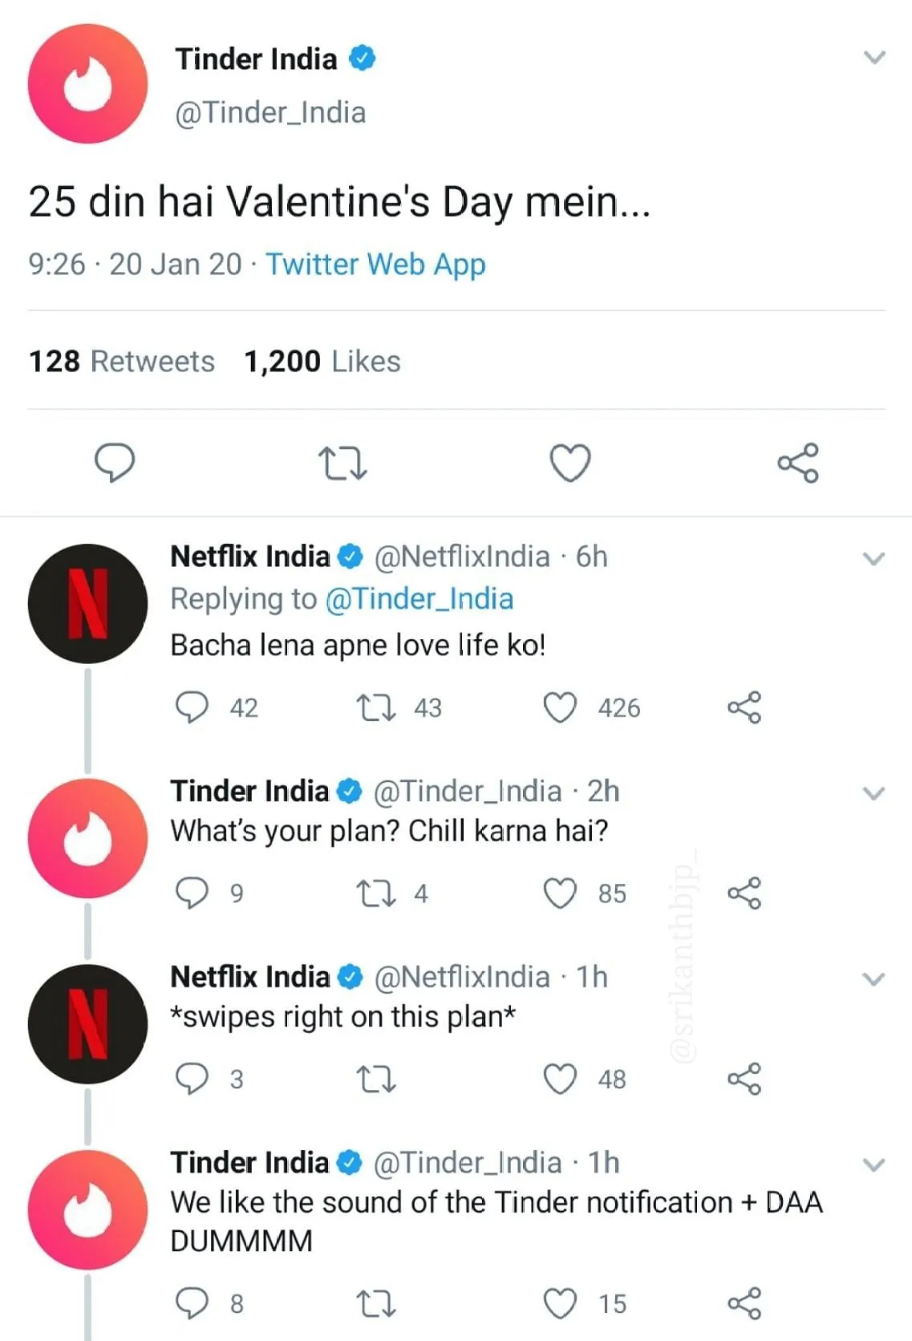Viewport: 912px width, 1341px height.
Task: Retweet the 'DAA DUMMMM' tweet
Action: [375, 1304]
